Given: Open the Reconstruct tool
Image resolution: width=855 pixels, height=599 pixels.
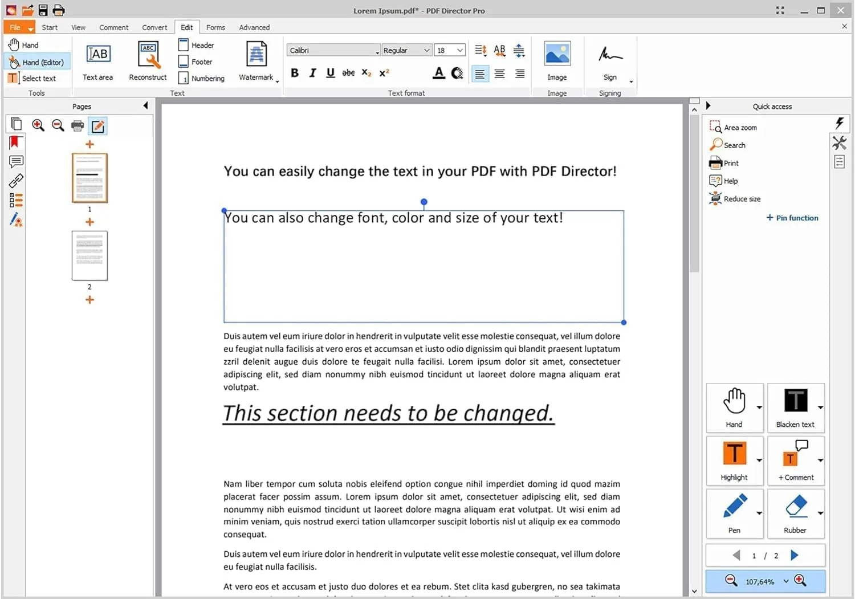Looking at the screenshot, I should [148, 60].
